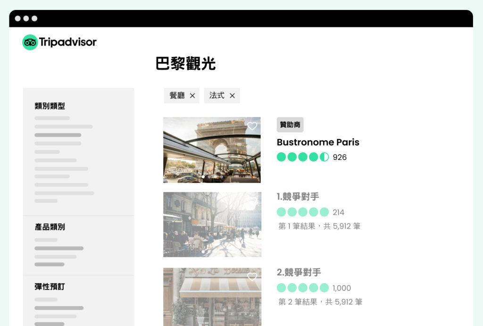Viewport: 483px width, 326px height.
Task: Select the 法式 filter chip label
Action: [x=217, y=95]
